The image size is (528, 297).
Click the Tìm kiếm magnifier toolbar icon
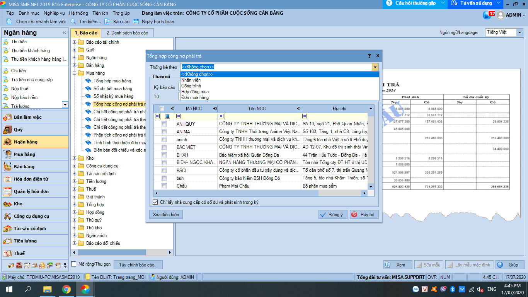73,22
